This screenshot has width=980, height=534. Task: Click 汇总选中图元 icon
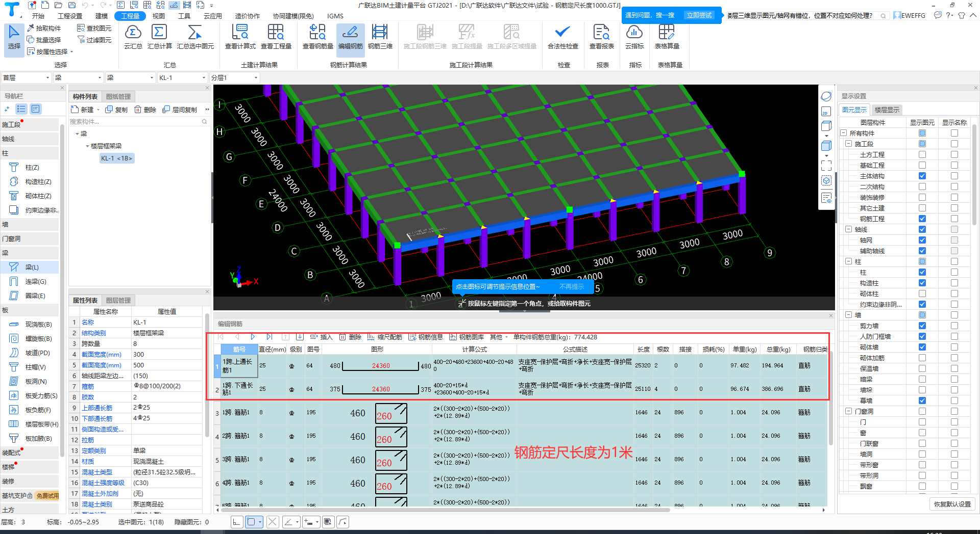coord(195,37)
